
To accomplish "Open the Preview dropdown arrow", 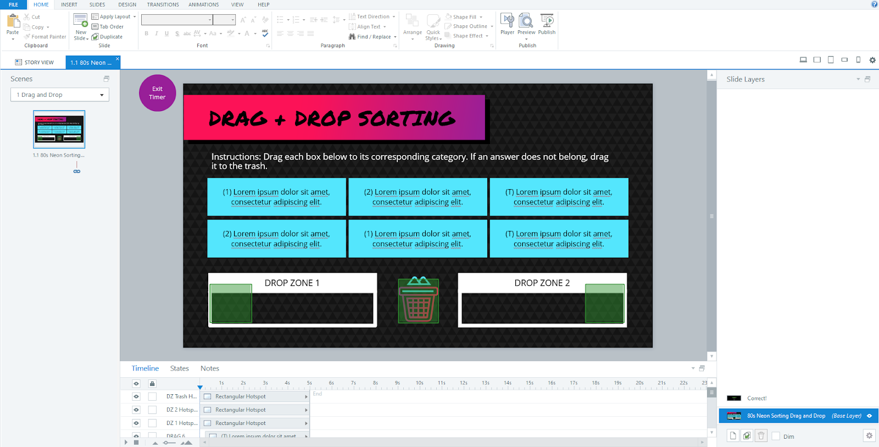I will [526, 39].
